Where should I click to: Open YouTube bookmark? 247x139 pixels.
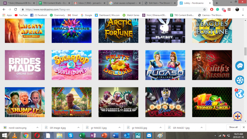[21, 15]
